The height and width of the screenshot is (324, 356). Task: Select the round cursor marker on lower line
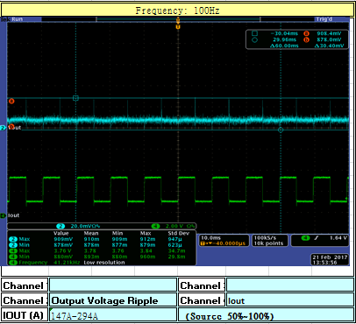tap(281, 130)
